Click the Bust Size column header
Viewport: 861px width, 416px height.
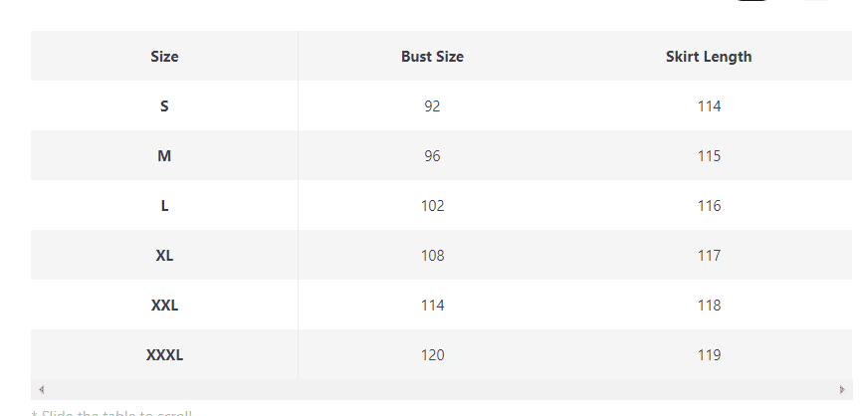(x=432, y=57)
